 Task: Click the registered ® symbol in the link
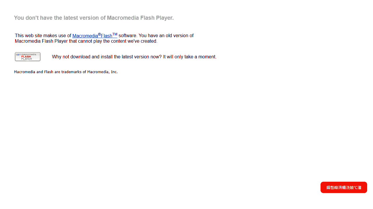(99, 34)
